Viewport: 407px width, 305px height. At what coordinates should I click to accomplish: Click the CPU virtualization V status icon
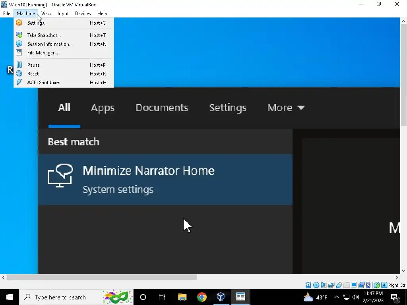point(369,285)
